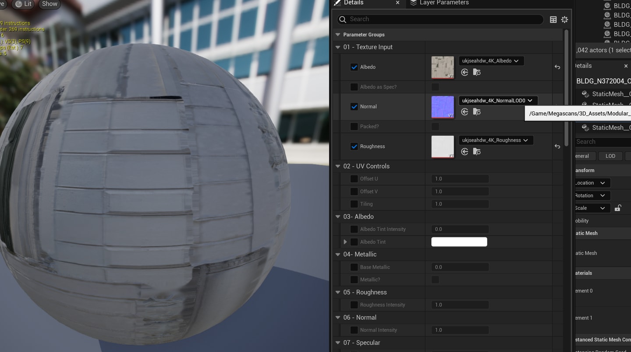The width and height of the screenshot is (631, 352).
Task: Close the material Details tab
Action: [397, 3]
